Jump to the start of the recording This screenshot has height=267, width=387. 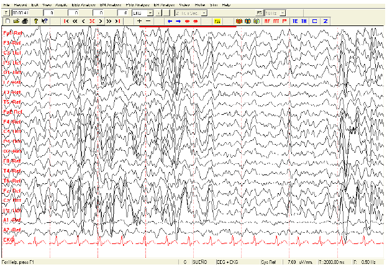tap(66, 21)
